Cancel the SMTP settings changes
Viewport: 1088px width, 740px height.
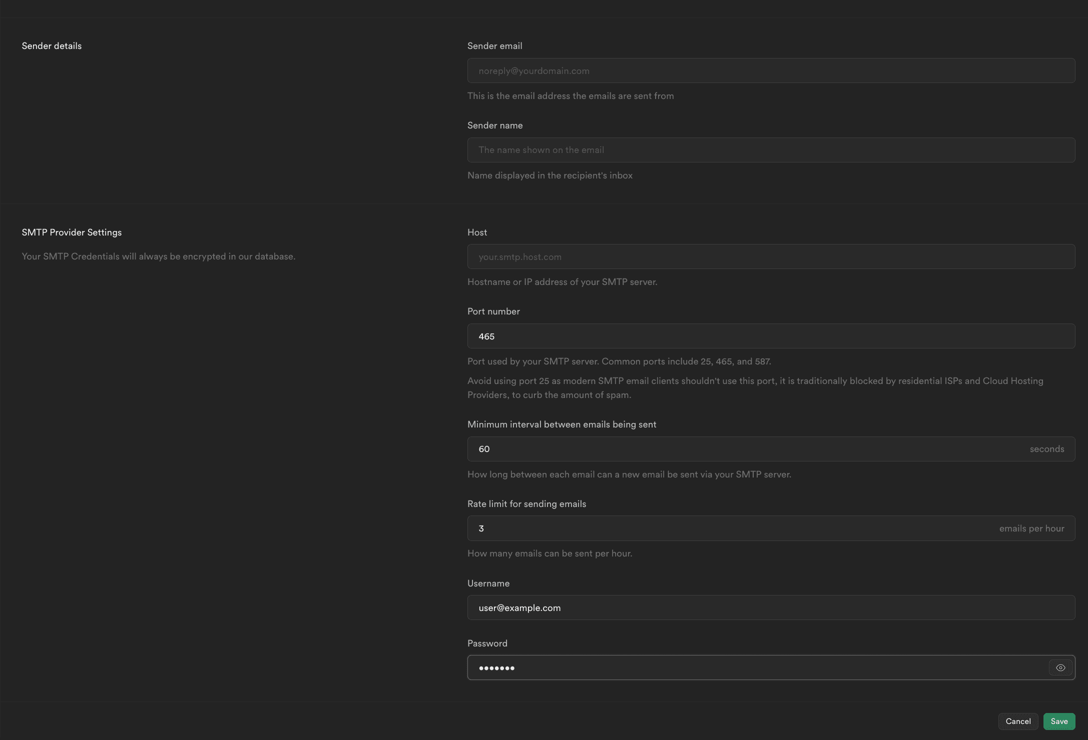(1018, 721)
